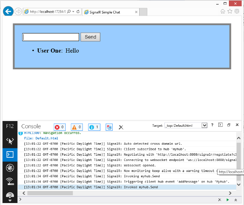Click the File: Default.html link
This screenshot has width=244, height=205.
tap(41, 138)
